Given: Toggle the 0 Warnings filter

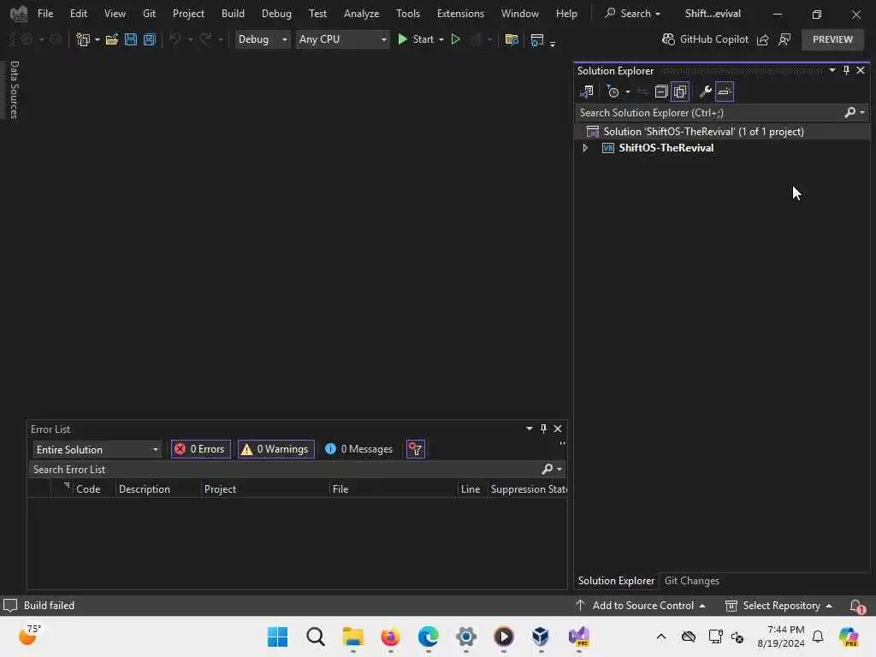Looking at the screenshot, I should [276, 449].
